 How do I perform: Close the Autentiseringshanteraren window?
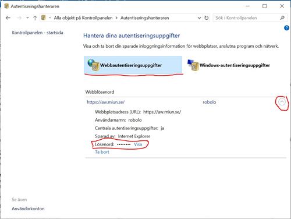[282, 6]
